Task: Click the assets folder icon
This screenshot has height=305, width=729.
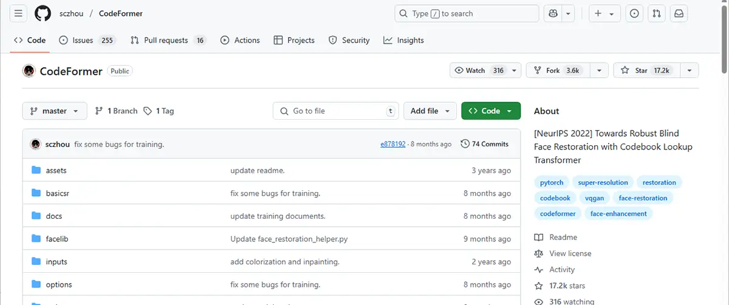Action: pos(36,171)
